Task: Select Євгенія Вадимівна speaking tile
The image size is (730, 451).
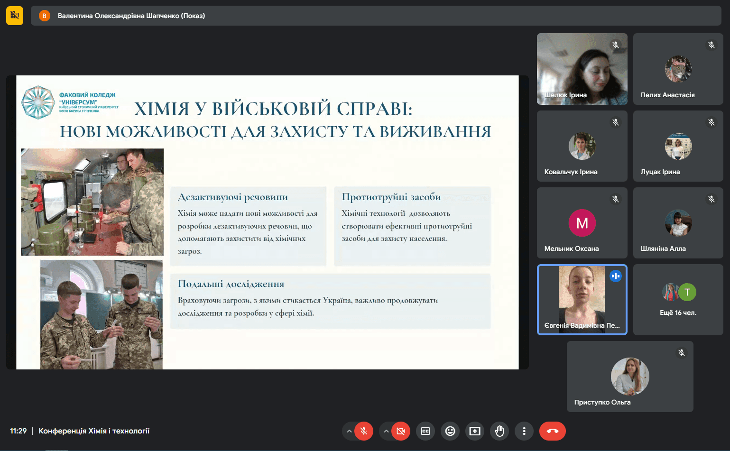Action: point(582,300)
